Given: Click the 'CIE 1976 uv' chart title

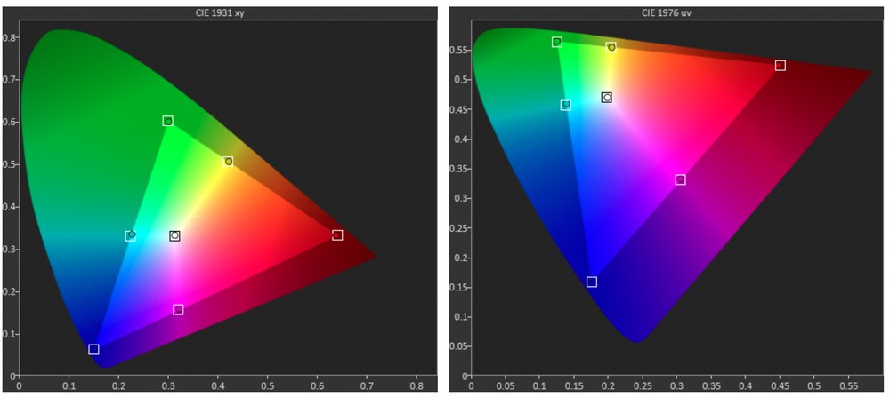Looking at the screenshot, I should pos(667,12).
